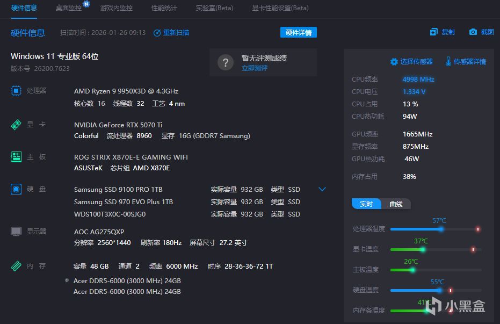Click the 内存占用 38% value
500x324 pixels.
tap(409, 177)
